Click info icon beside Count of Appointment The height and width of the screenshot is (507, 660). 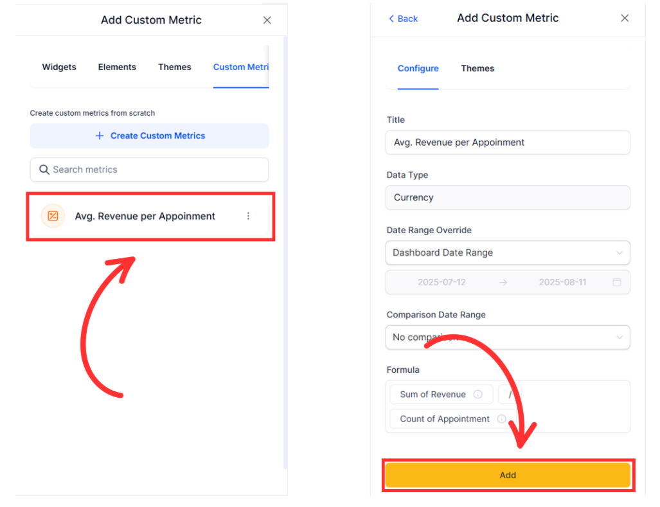(x=501, y=419)
